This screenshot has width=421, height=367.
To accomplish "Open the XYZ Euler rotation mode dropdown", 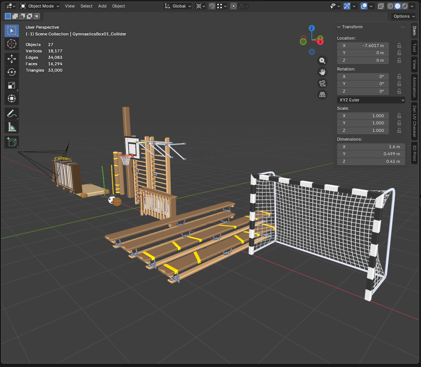I will click(x=371, y=100).
